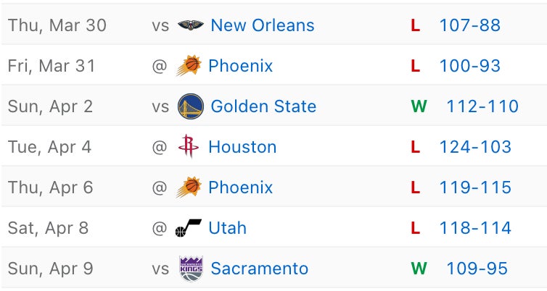
Task: Click the New Orleans Pelicans logo
Action: (x=191, y=26)
